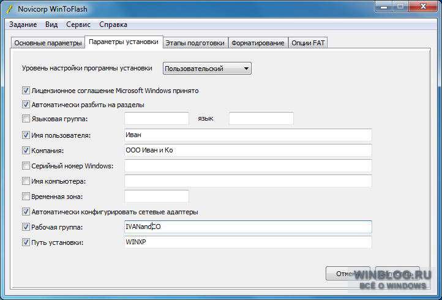The height and width of the screenshot is (300, 442).
Task: Uncheck Лицензионное соглашение Microsoft Windows принято
Action: pyautogui.click(x=26, y=91)
